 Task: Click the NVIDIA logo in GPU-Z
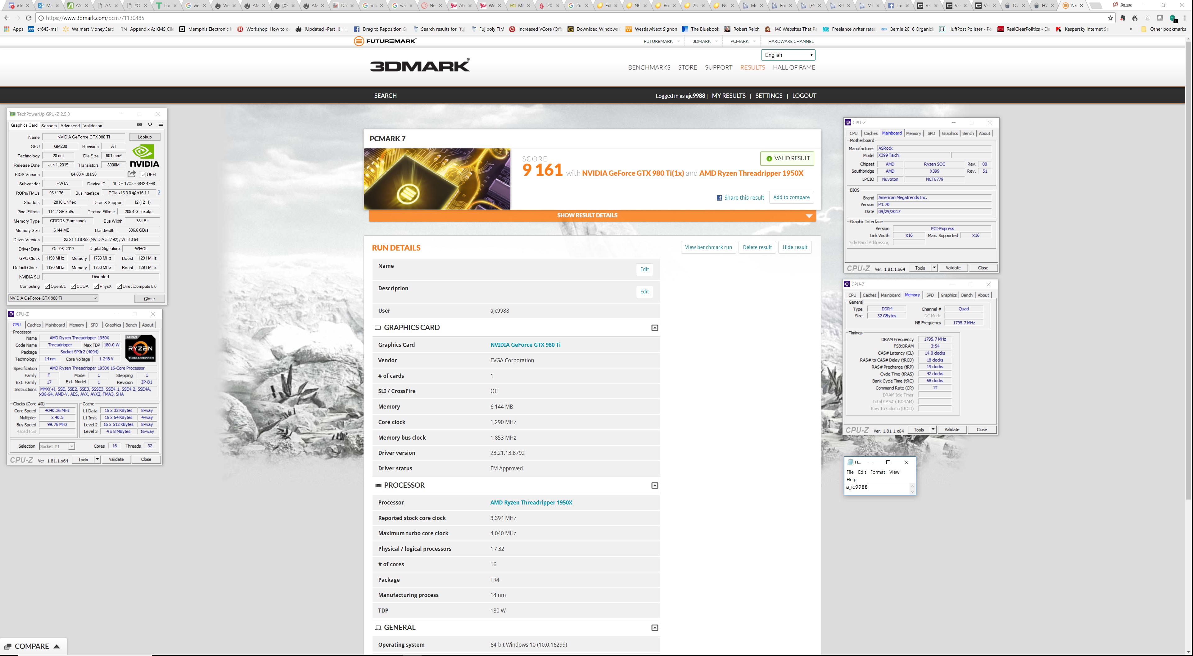[144, 156]
